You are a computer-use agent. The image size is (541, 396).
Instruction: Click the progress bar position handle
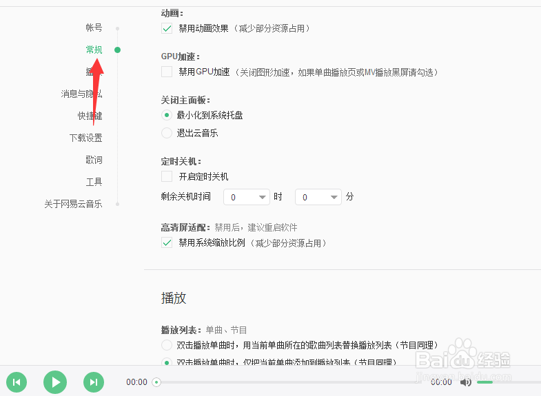click(x=156, y=382)
